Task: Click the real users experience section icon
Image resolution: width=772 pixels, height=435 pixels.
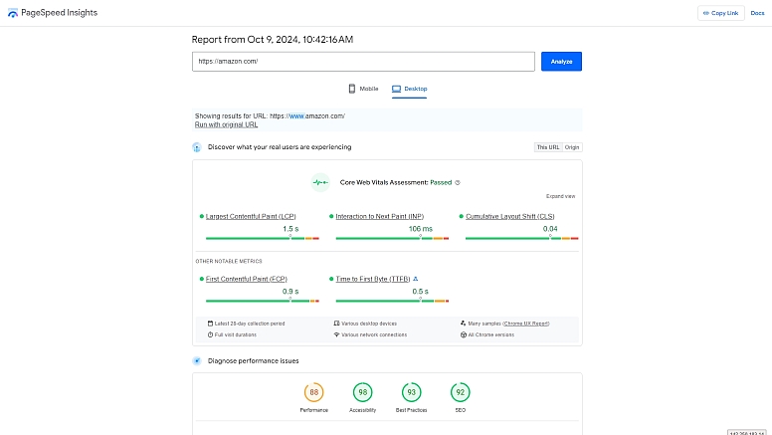Action: click(196, 147)
